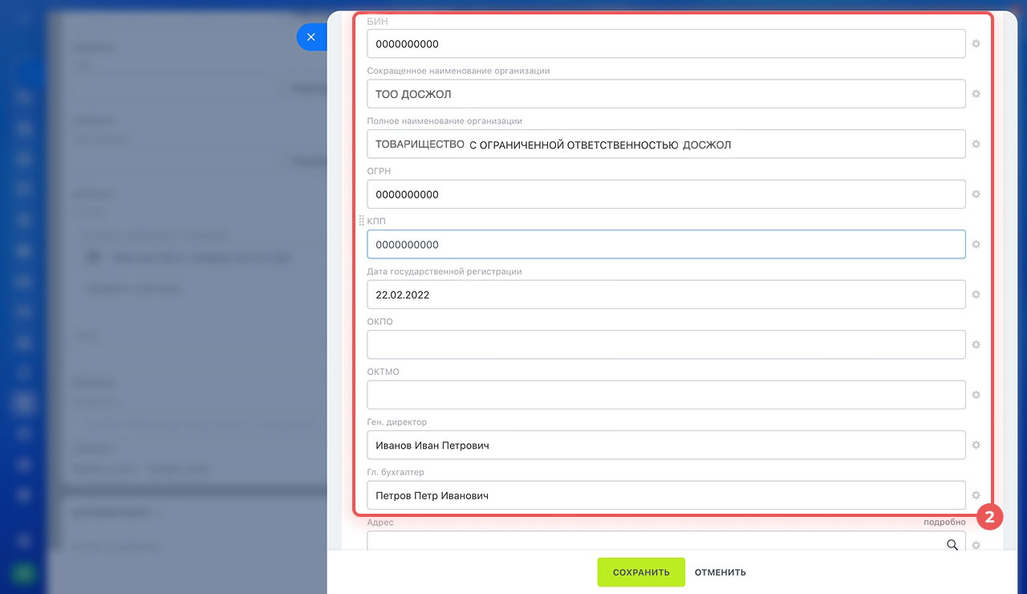
Task: Click the drag handle beside КПП label
Action: (x=361, y=221)
